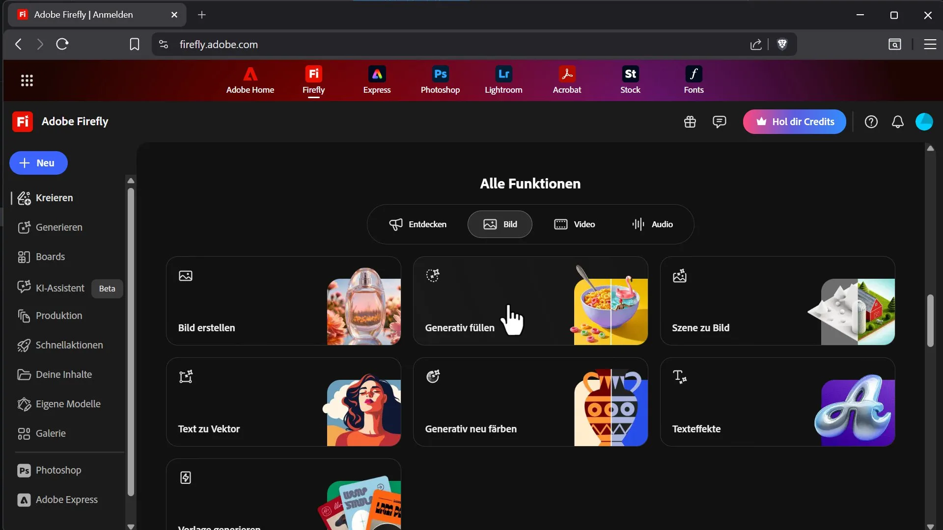Viewport: 943px width, 530px height.
Task: Click the Neu create button
Action: (x=38, y=163)
